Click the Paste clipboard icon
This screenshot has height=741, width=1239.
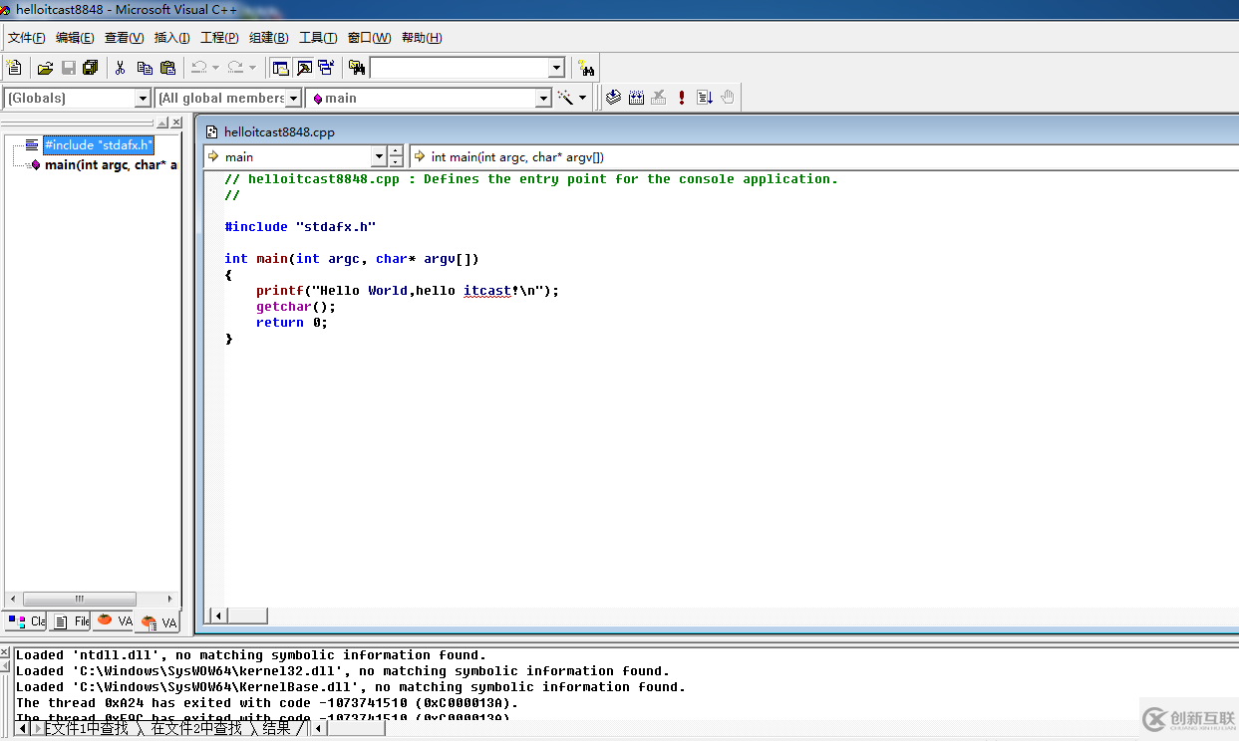pos(167,68)
